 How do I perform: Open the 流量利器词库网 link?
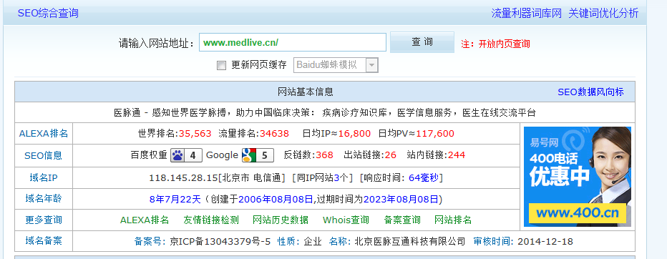[527, 13]
